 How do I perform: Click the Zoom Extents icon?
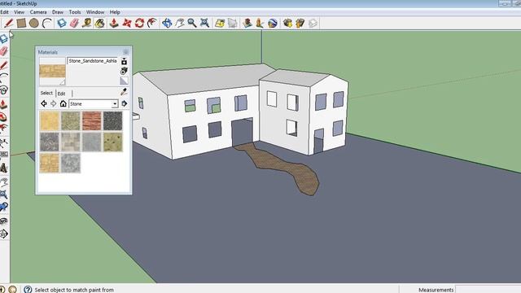click(204, 24)
